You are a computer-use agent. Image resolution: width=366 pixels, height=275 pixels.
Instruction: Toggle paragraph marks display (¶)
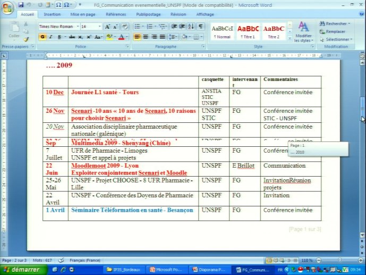(200, 27)
